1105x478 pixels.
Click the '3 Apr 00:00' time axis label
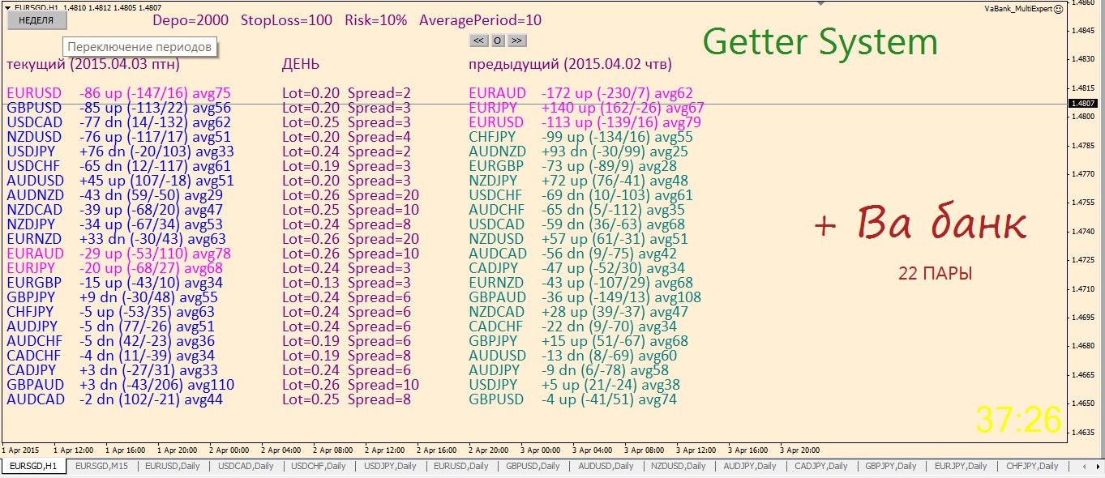pyautogui.click(x=541, y=450)
